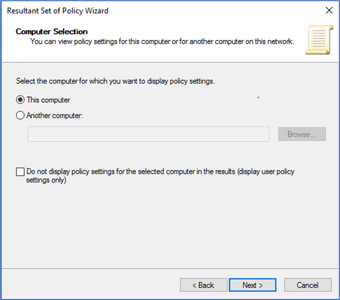Click the Next button
The width and height of the screenshot is (340, 300).
(252, 285)
